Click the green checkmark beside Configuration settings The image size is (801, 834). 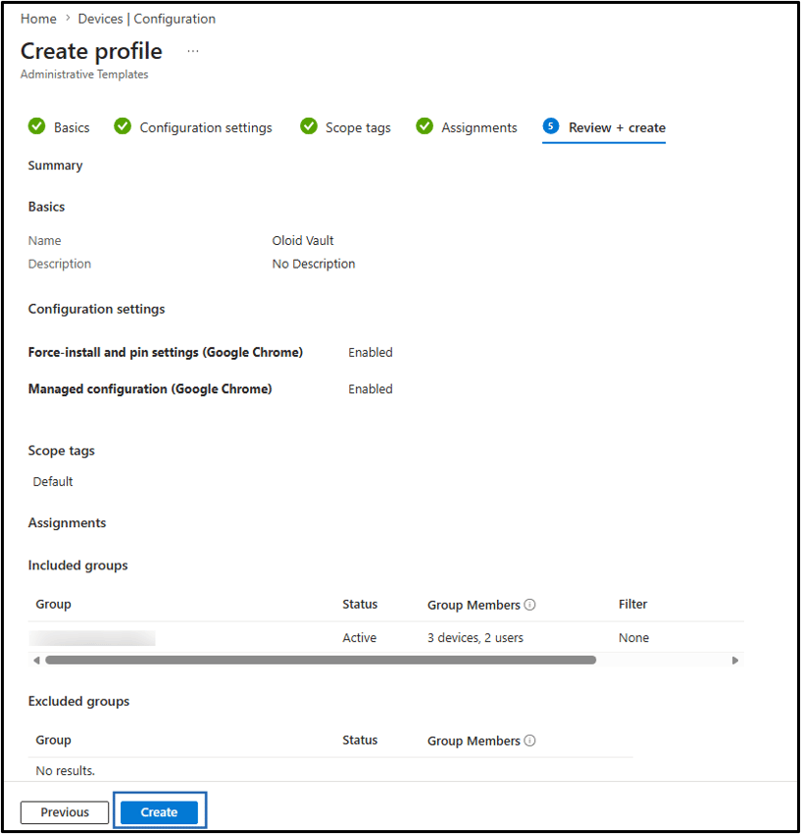[123, 126]
